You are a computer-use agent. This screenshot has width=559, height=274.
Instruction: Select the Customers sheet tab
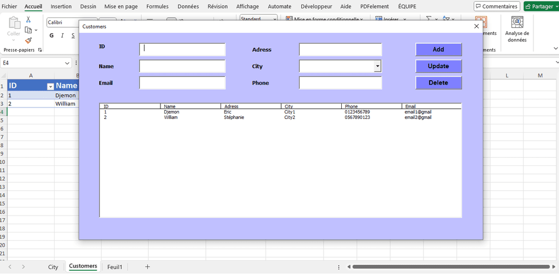(x=83, y=266)
